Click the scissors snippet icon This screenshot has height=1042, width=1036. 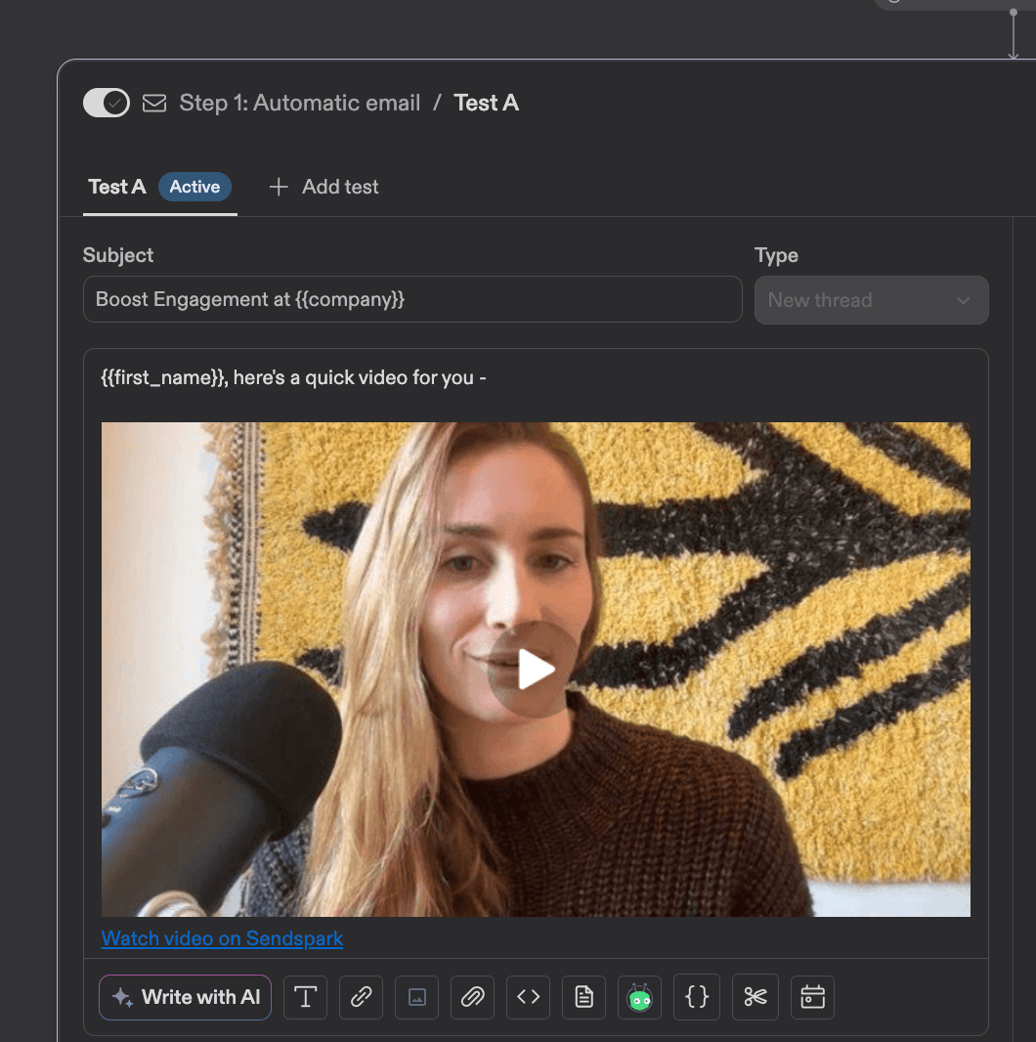pyautogui.click(x=755, y=997)
